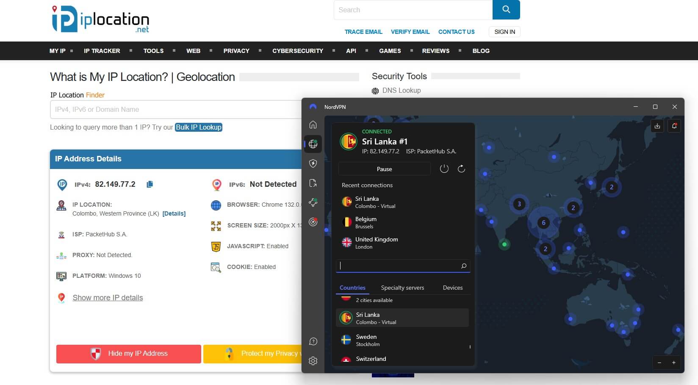Screen dimensions: 698x385
Task: Click the DNS Lookup link
Action: (402, 90)
